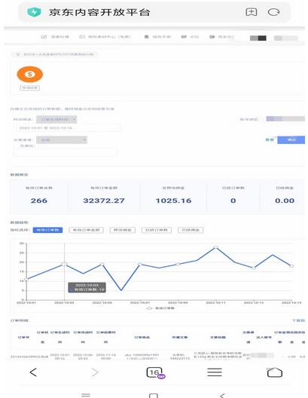Select the 0 settled orders value
The height and width of the screenshot is (398, 308).
click(x=233, y=201)
